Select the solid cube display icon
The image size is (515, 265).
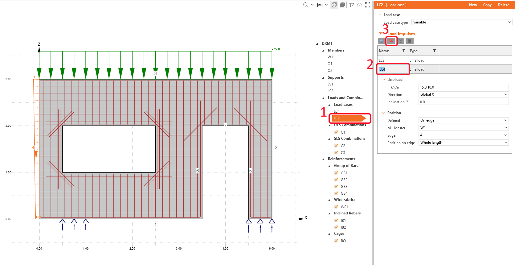tap(342, 5)
